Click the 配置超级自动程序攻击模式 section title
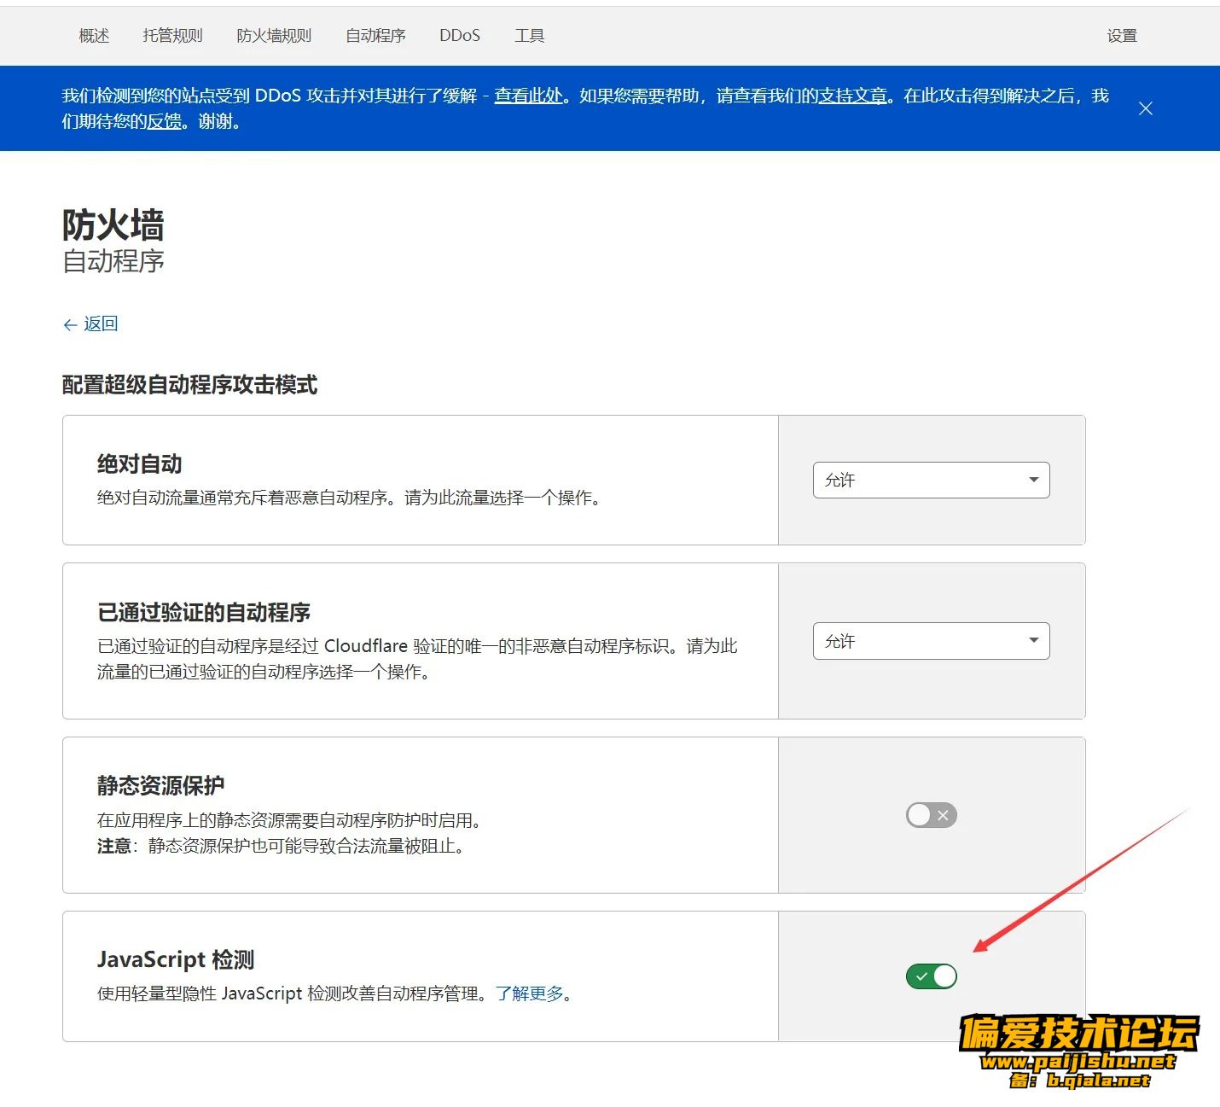 [x=189, y=385]
